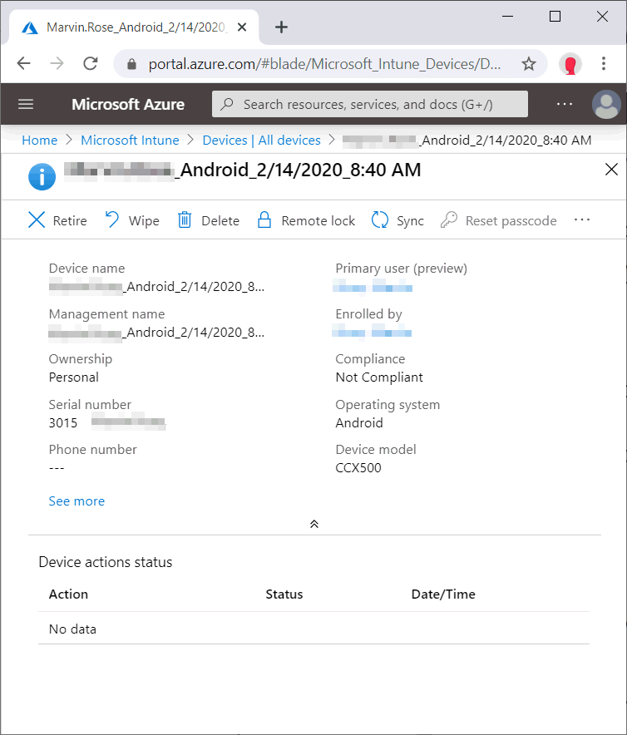
Task: Click See more link
Action: pyautogui.click(x=77, y=501)
